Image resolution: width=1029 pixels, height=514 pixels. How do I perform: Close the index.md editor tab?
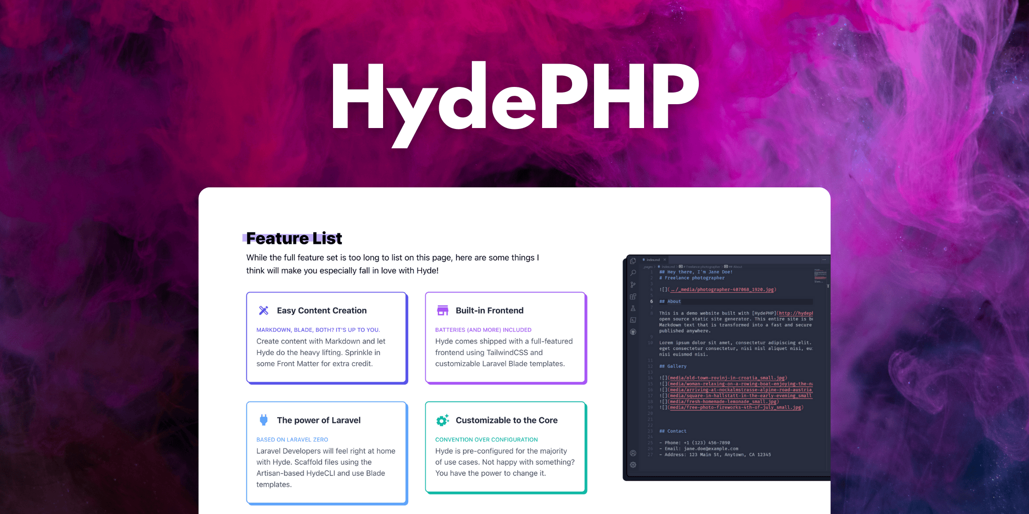[665, 259]
